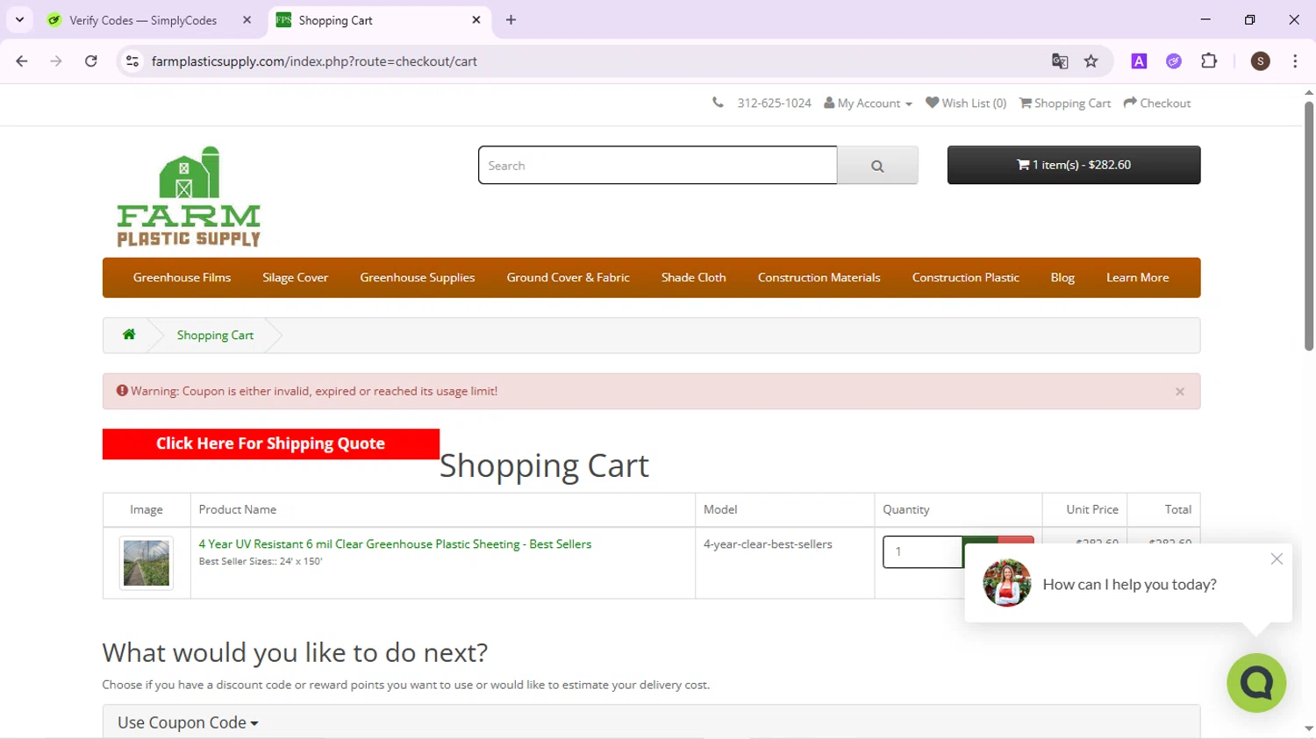Click the home breadcrumb icon

tap(129, 334)
